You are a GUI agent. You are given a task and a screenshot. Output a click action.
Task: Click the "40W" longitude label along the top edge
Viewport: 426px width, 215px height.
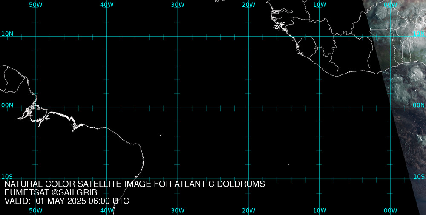click(x=107, y=5)
